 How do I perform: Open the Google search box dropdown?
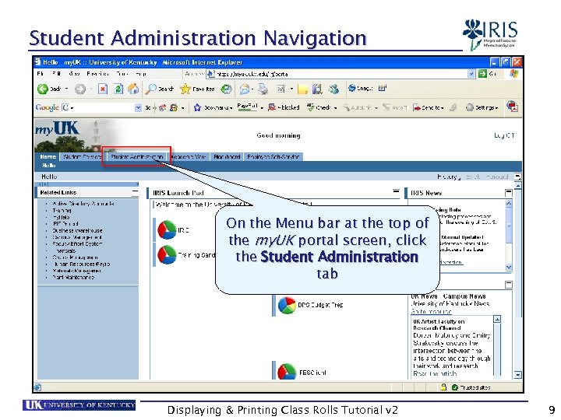pos(138,107)
